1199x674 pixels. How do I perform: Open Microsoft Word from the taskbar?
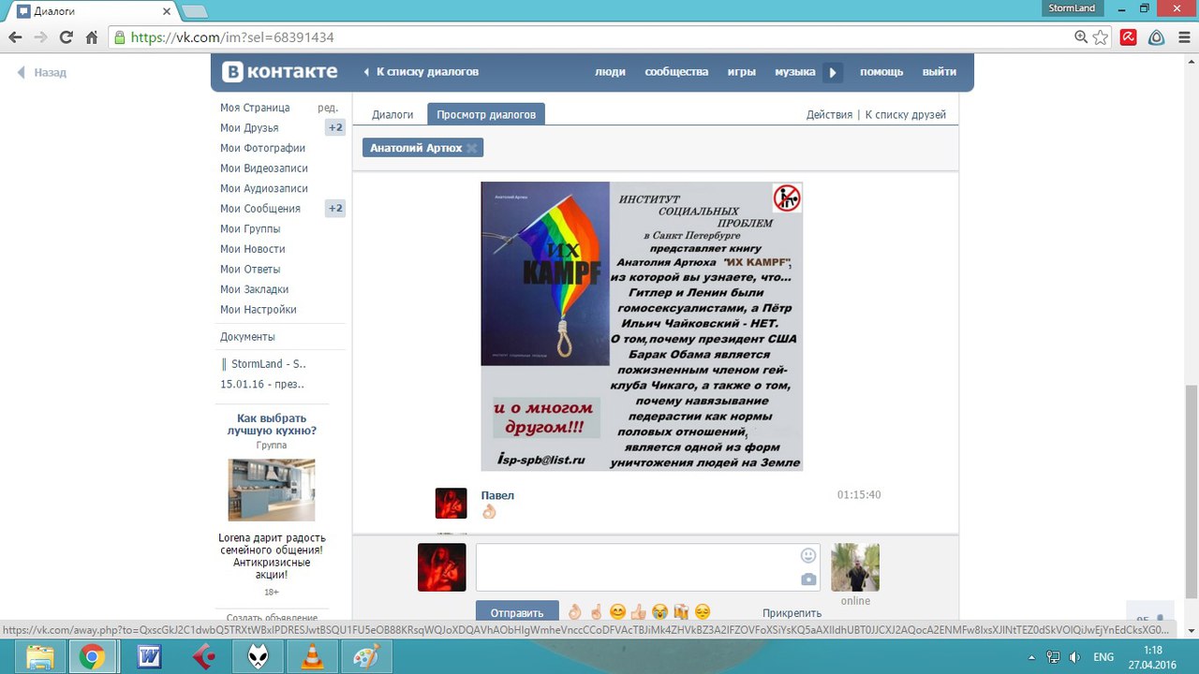tap(149, 657)
